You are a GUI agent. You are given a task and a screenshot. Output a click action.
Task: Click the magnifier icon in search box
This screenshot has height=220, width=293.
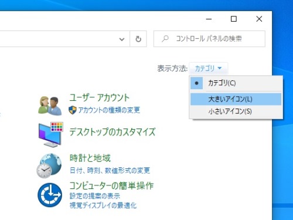tap(165, 39)
